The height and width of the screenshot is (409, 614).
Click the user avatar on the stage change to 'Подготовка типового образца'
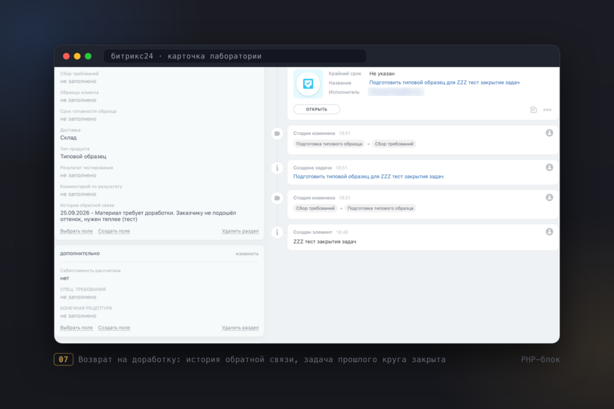point(549,198)
